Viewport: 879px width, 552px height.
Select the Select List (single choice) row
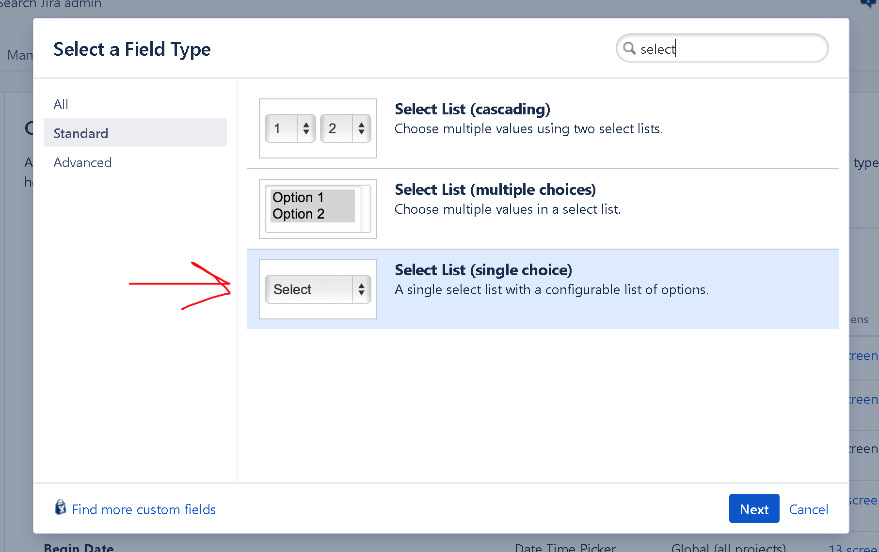click(x=543, y=289)
